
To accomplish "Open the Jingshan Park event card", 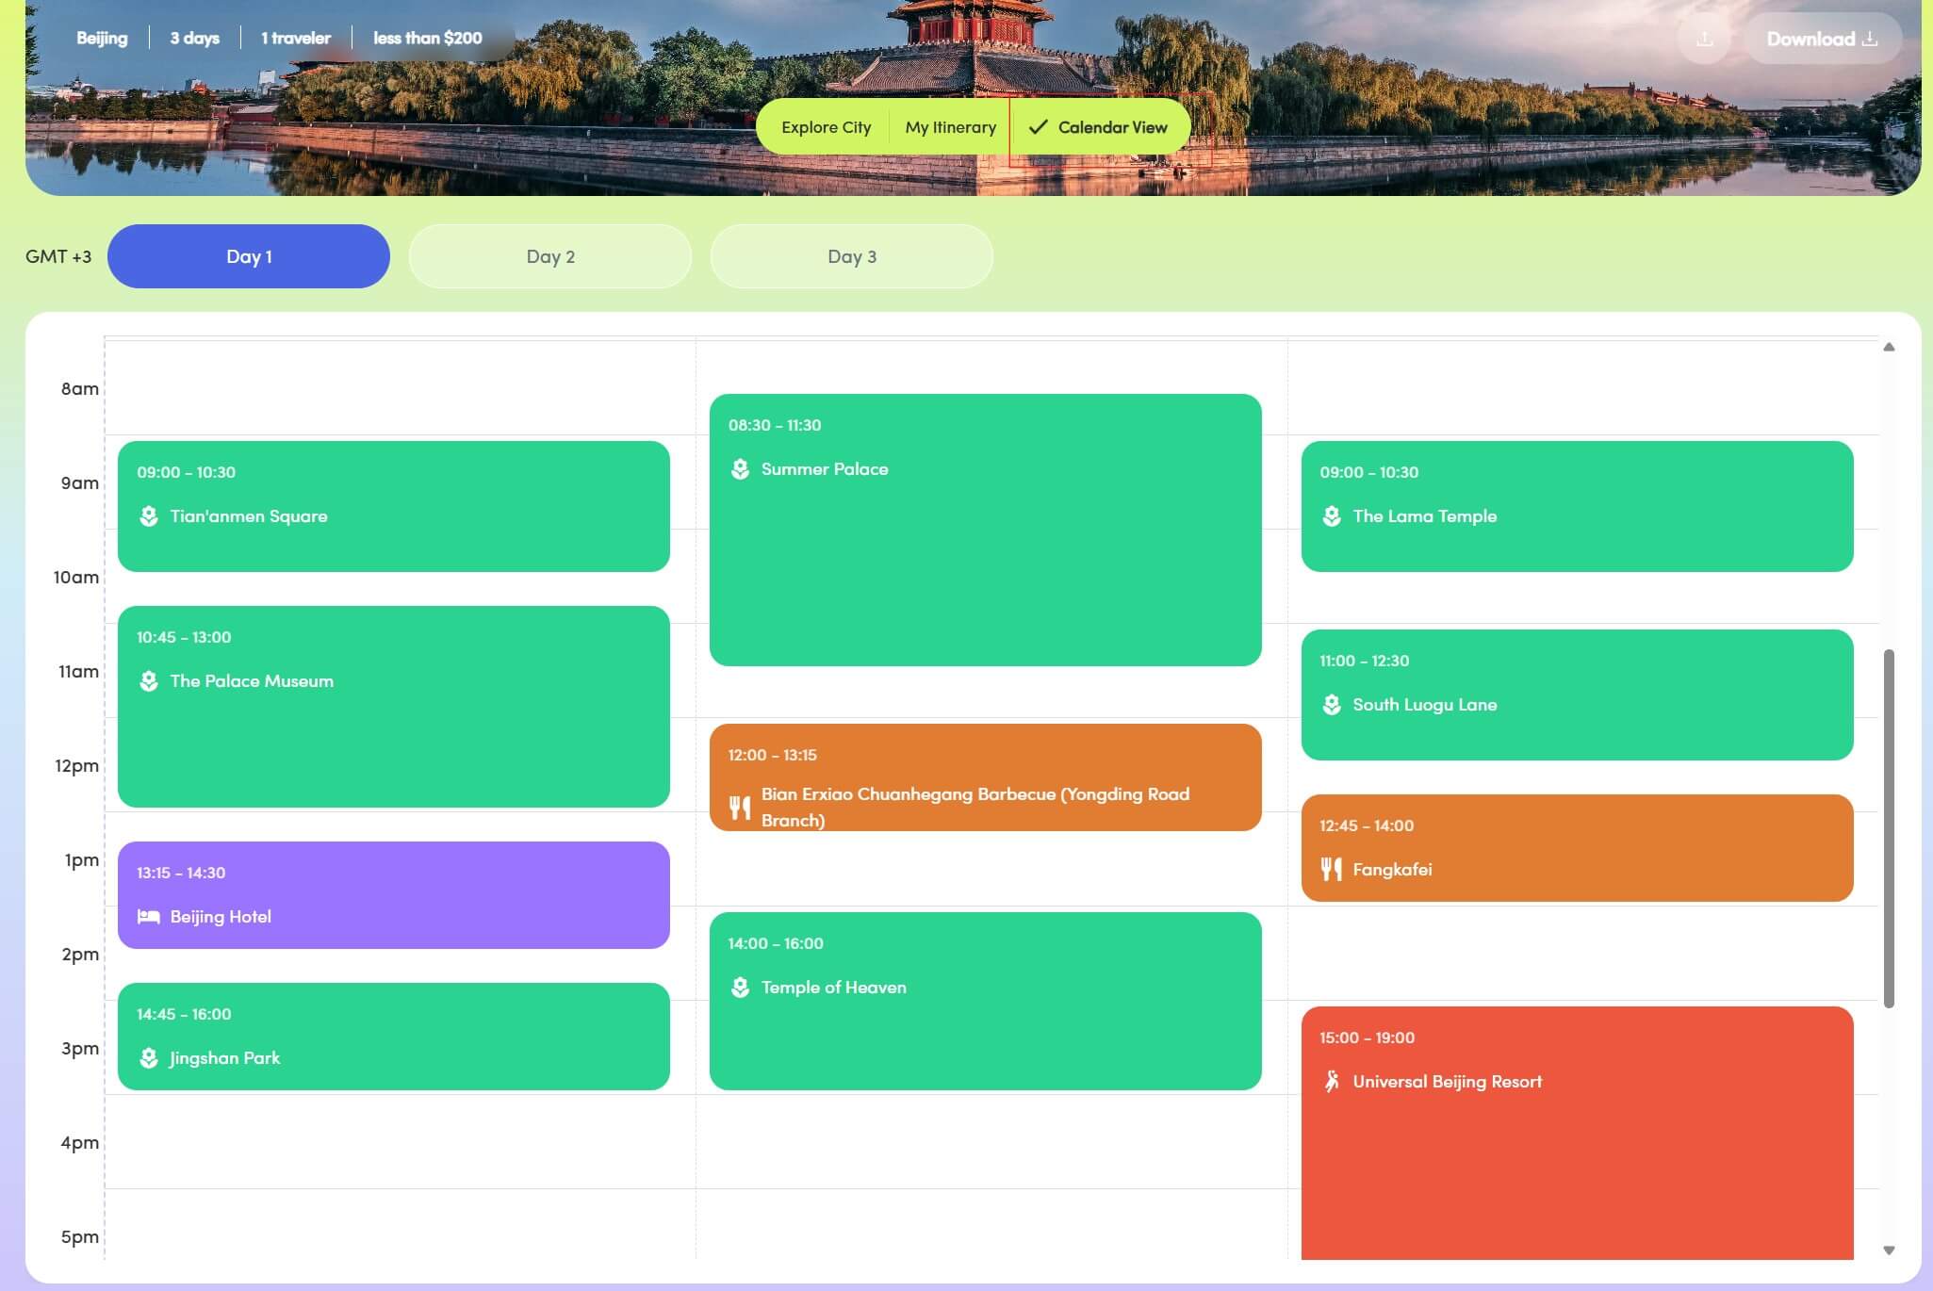I will 393,1037.
